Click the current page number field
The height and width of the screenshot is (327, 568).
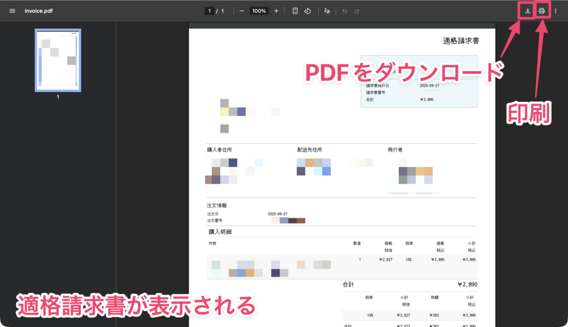point(209,11)
